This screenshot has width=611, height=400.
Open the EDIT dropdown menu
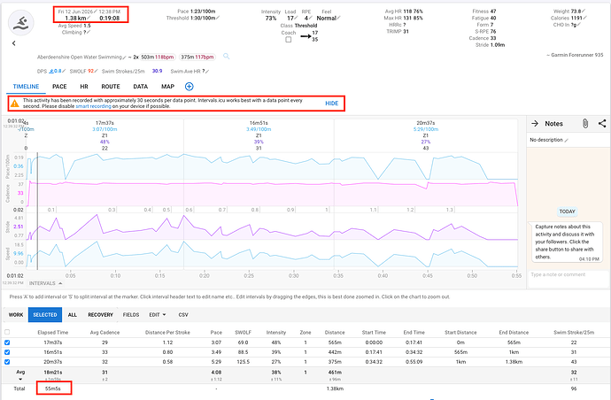pyautogui.click(x=157, y=315)
